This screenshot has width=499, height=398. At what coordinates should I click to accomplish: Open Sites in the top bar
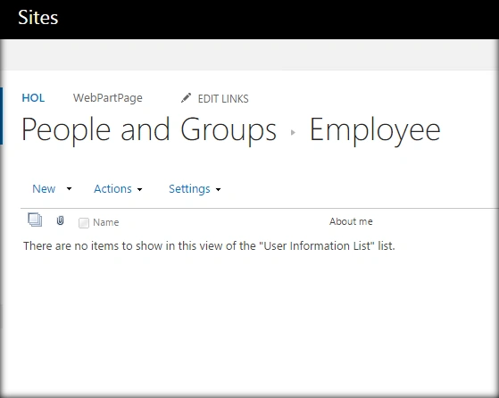[38, 17]
